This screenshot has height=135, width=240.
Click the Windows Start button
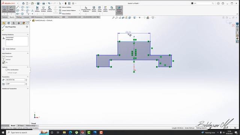tap(3, 132)
